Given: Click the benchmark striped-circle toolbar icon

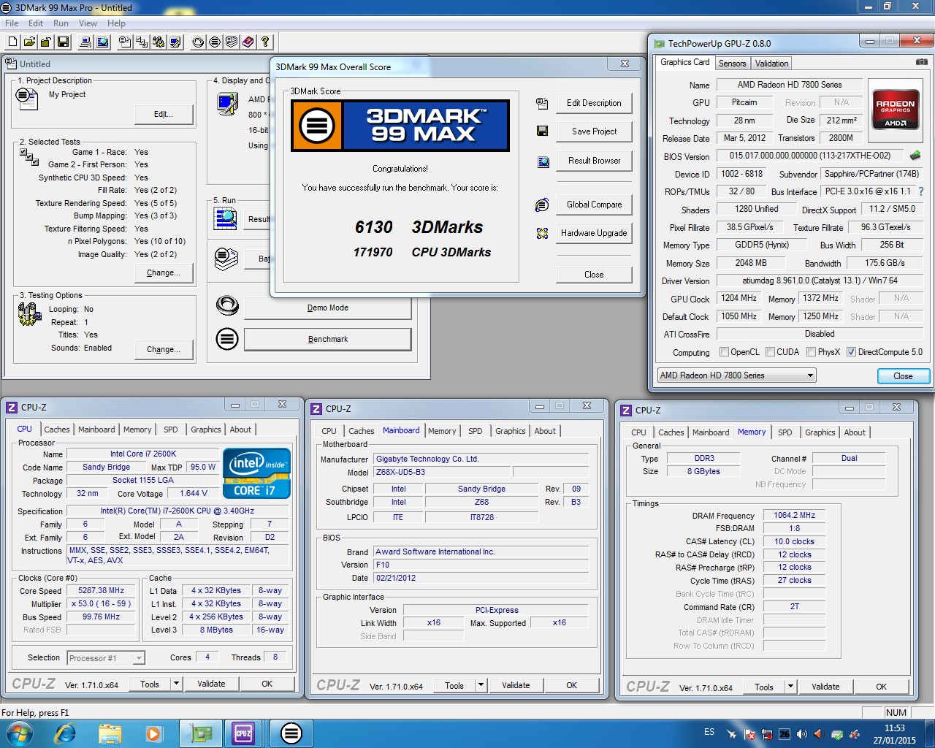Looking at the screenshot, I should tap(215, 42).
